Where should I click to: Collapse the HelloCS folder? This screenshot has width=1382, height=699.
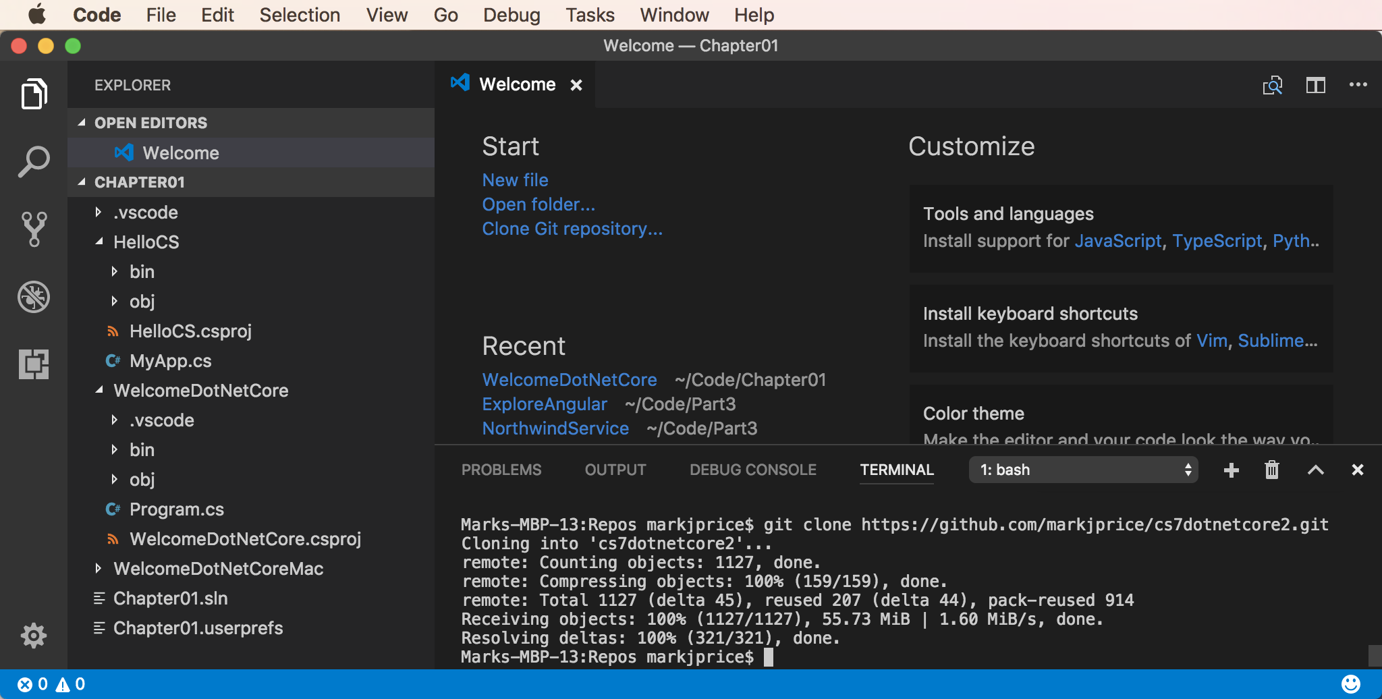[99, 242]
